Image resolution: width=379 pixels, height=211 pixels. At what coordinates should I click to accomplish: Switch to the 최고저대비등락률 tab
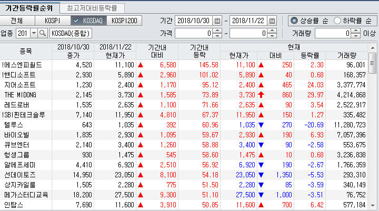[92, 8]
